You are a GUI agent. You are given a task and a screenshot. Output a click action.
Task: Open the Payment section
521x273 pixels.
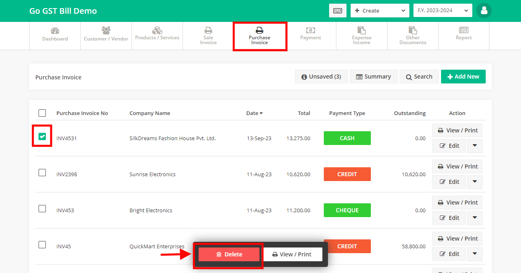(x=310, y=36)
